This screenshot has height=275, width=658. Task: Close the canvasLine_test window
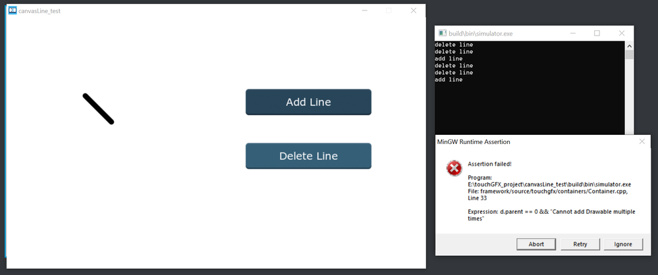click(414, 11)
